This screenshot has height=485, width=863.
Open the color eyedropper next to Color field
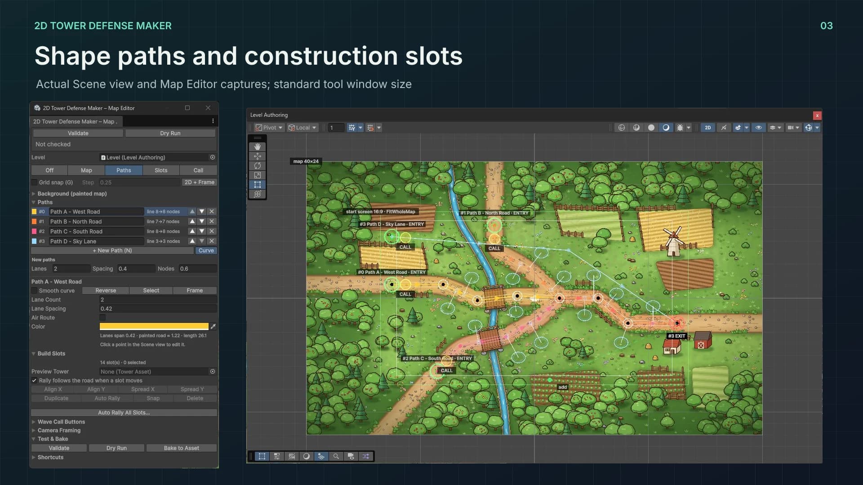[214, 326]
